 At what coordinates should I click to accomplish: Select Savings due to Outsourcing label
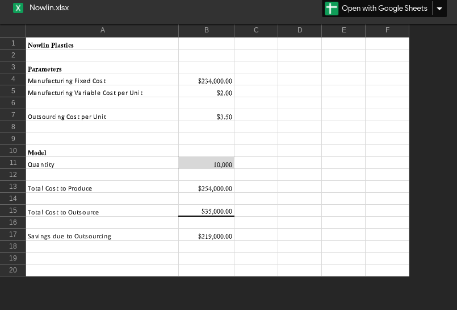(x=102, y=235)
